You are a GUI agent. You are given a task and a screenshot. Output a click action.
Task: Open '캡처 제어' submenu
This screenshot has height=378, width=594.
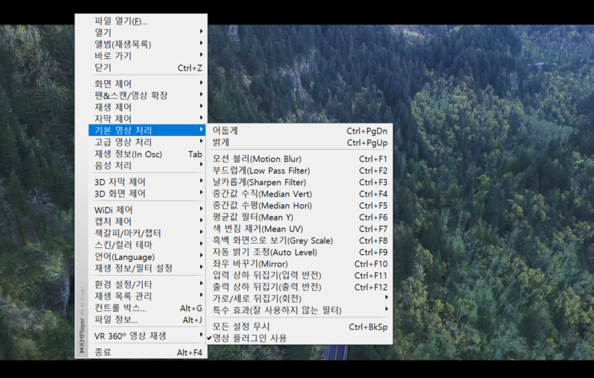(x=147, y=221)
